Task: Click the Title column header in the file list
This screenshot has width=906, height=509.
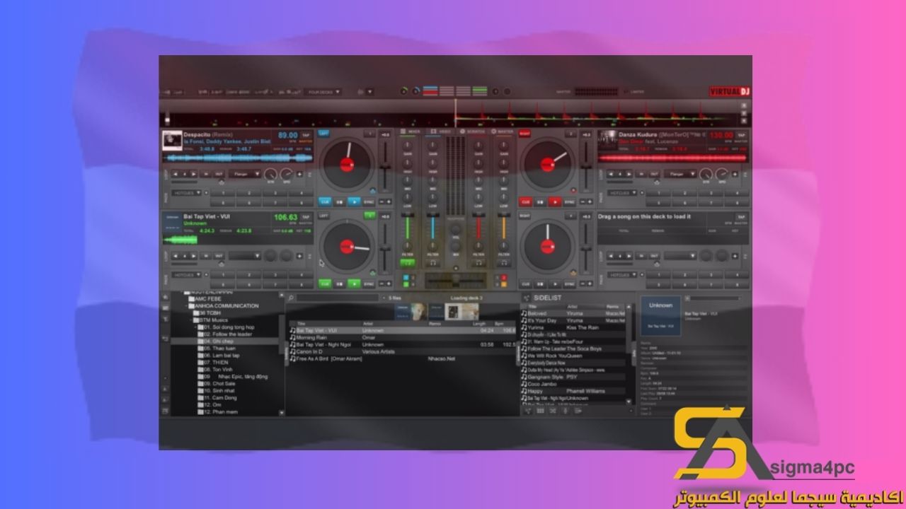Action: (301, 323)
